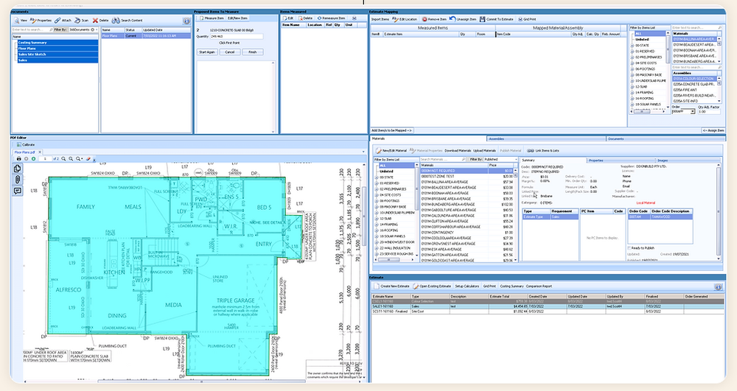
Task: Click Add Item/s to be Mapped button
Action: pyautogui.click(x=391, y=130)
